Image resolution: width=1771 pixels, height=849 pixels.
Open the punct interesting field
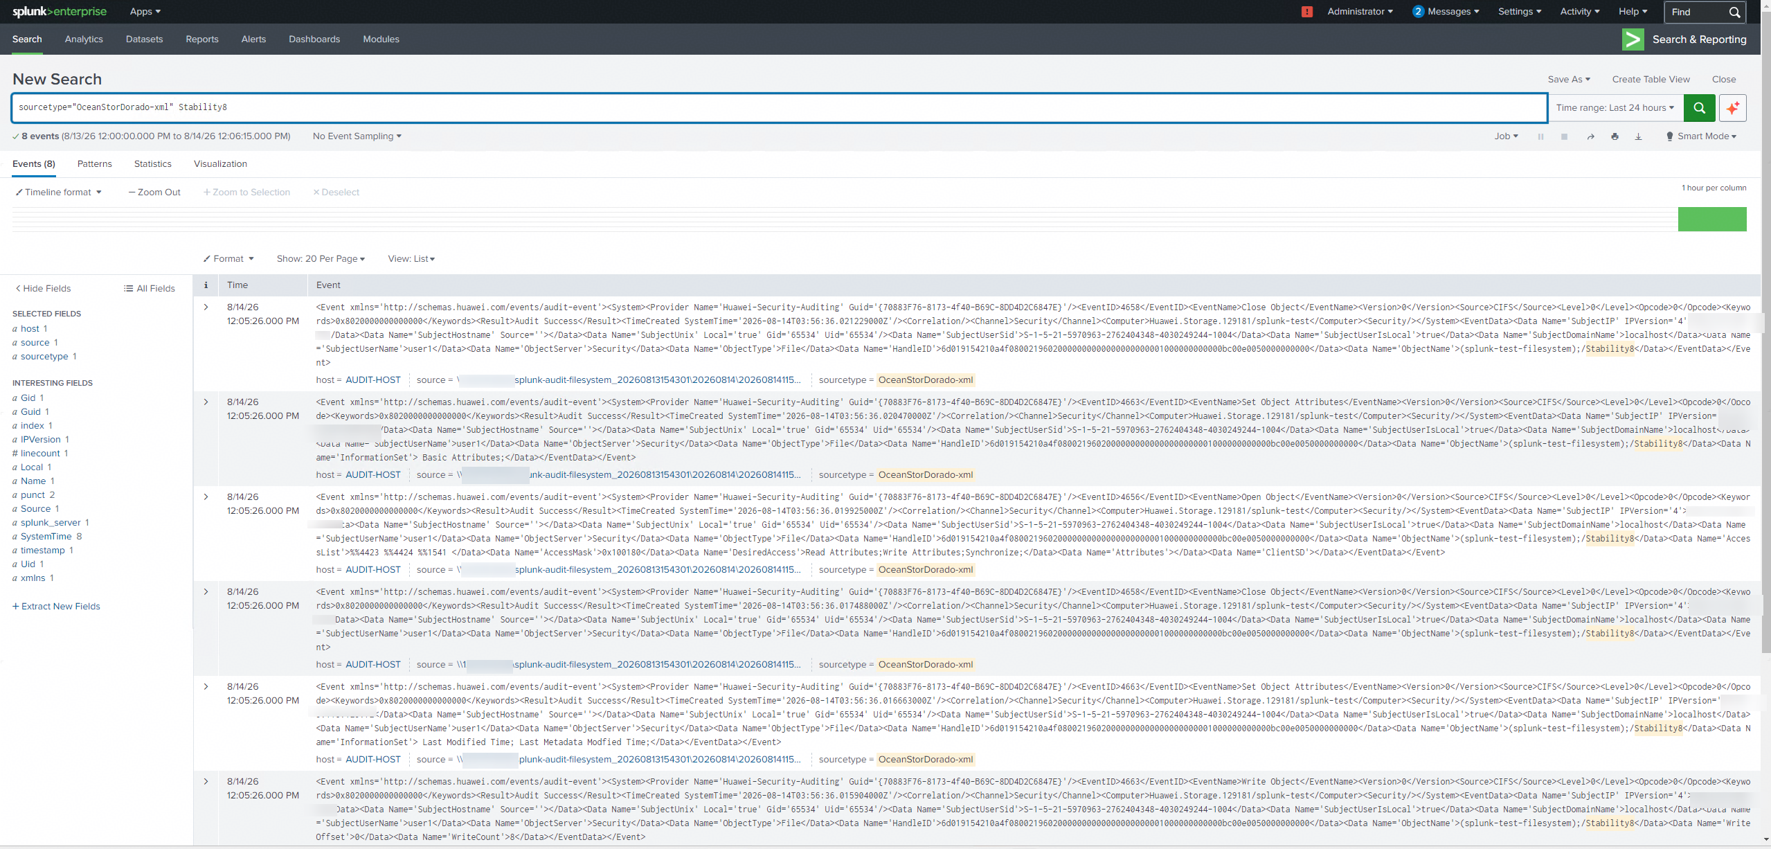click(x=33, y=495)
